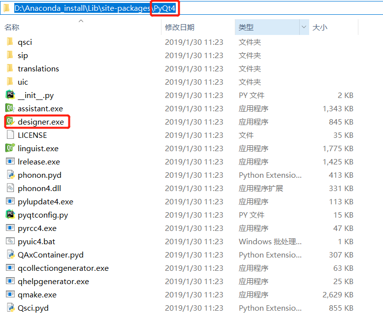Click the __init__.py PyCharm file icon

(x=10, y=95)
